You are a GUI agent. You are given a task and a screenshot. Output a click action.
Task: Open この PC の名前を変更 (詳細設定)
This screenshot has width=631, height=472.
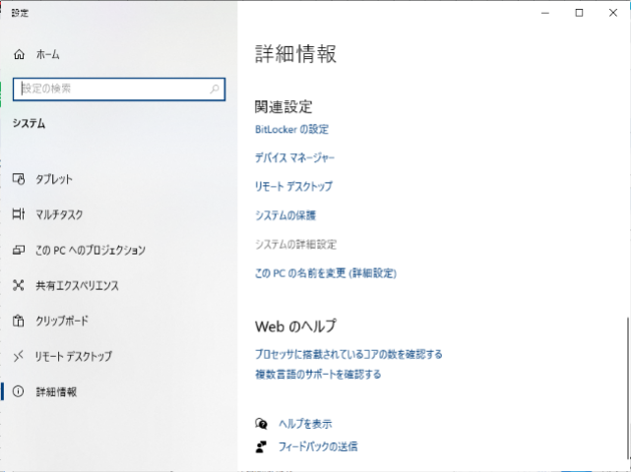(326, 273)
